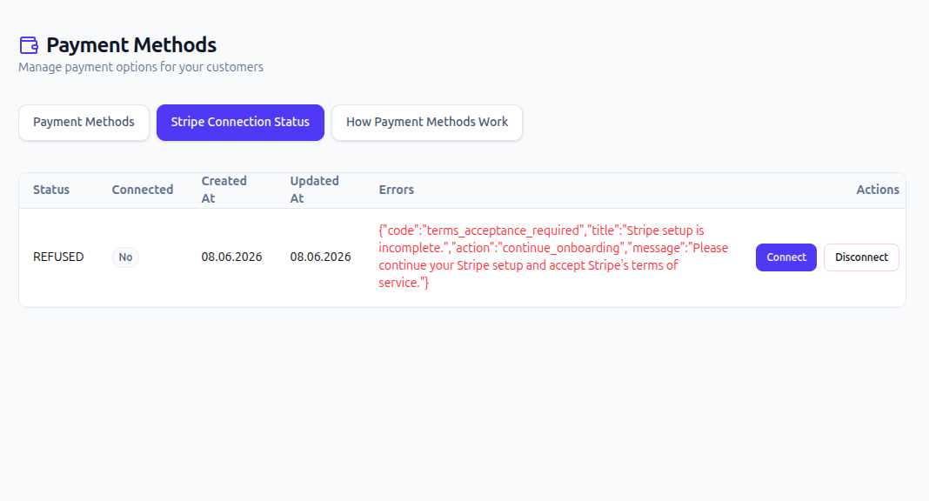Click the Updated At column header
This screenshot has height=501, width=929.
[314, 190]
